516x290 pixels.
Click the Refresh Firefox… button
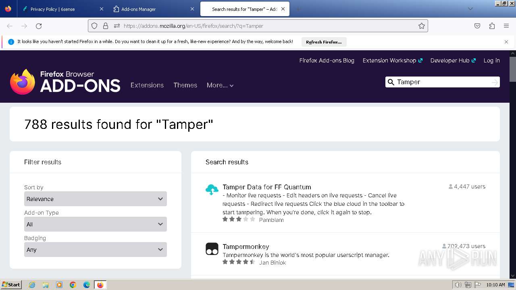(324, 42)
